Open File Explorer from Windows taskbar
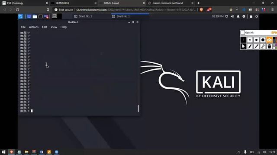Viewport: 277px width, 155px height. tap(26, 152)
